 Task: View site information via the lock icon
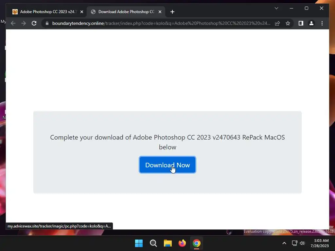click(47, 23)
